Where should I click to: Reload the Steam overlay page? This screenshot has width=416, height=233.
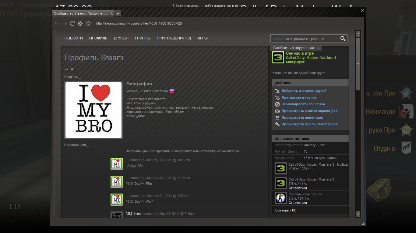72,23
